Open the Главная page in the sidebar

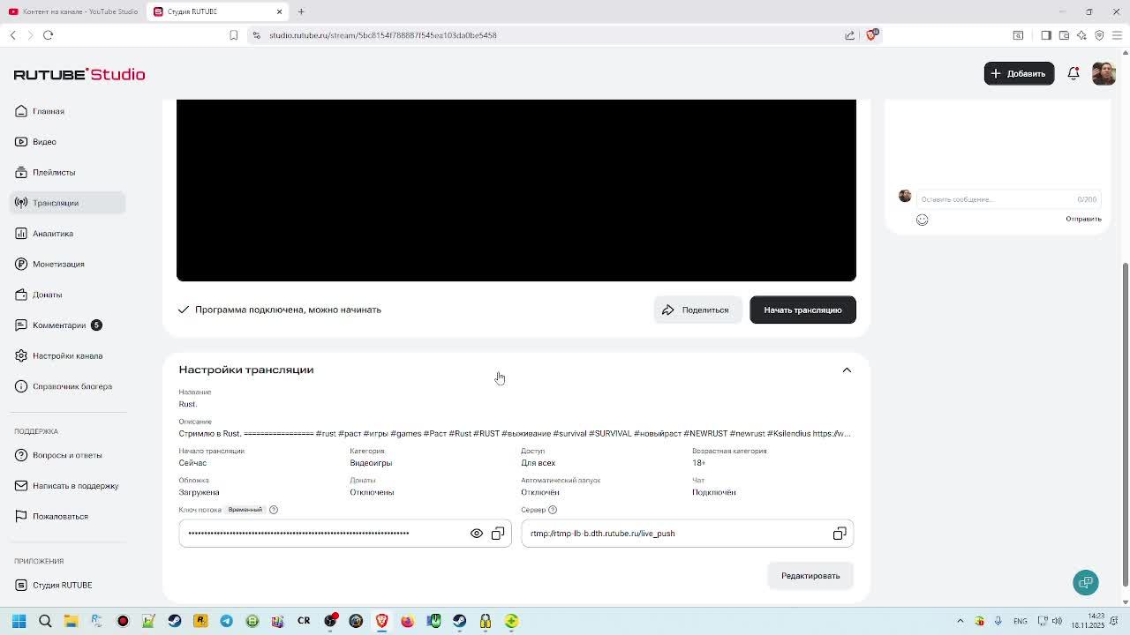pos(49,111)
